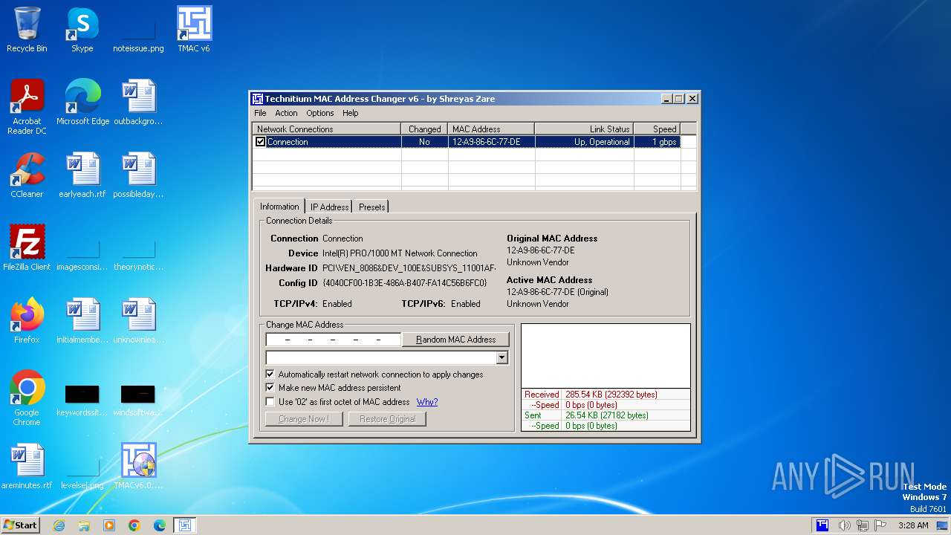Select the earlyeach.rtf document
The width and height of the screenshot is (951, 535).
coord(82,175)
